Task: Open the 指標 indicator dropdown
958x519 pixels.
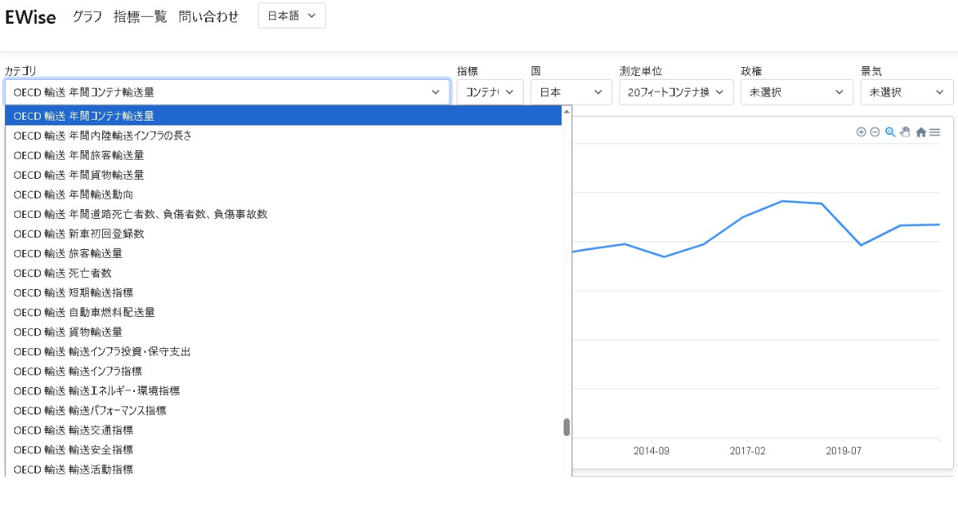Action: 489,92
